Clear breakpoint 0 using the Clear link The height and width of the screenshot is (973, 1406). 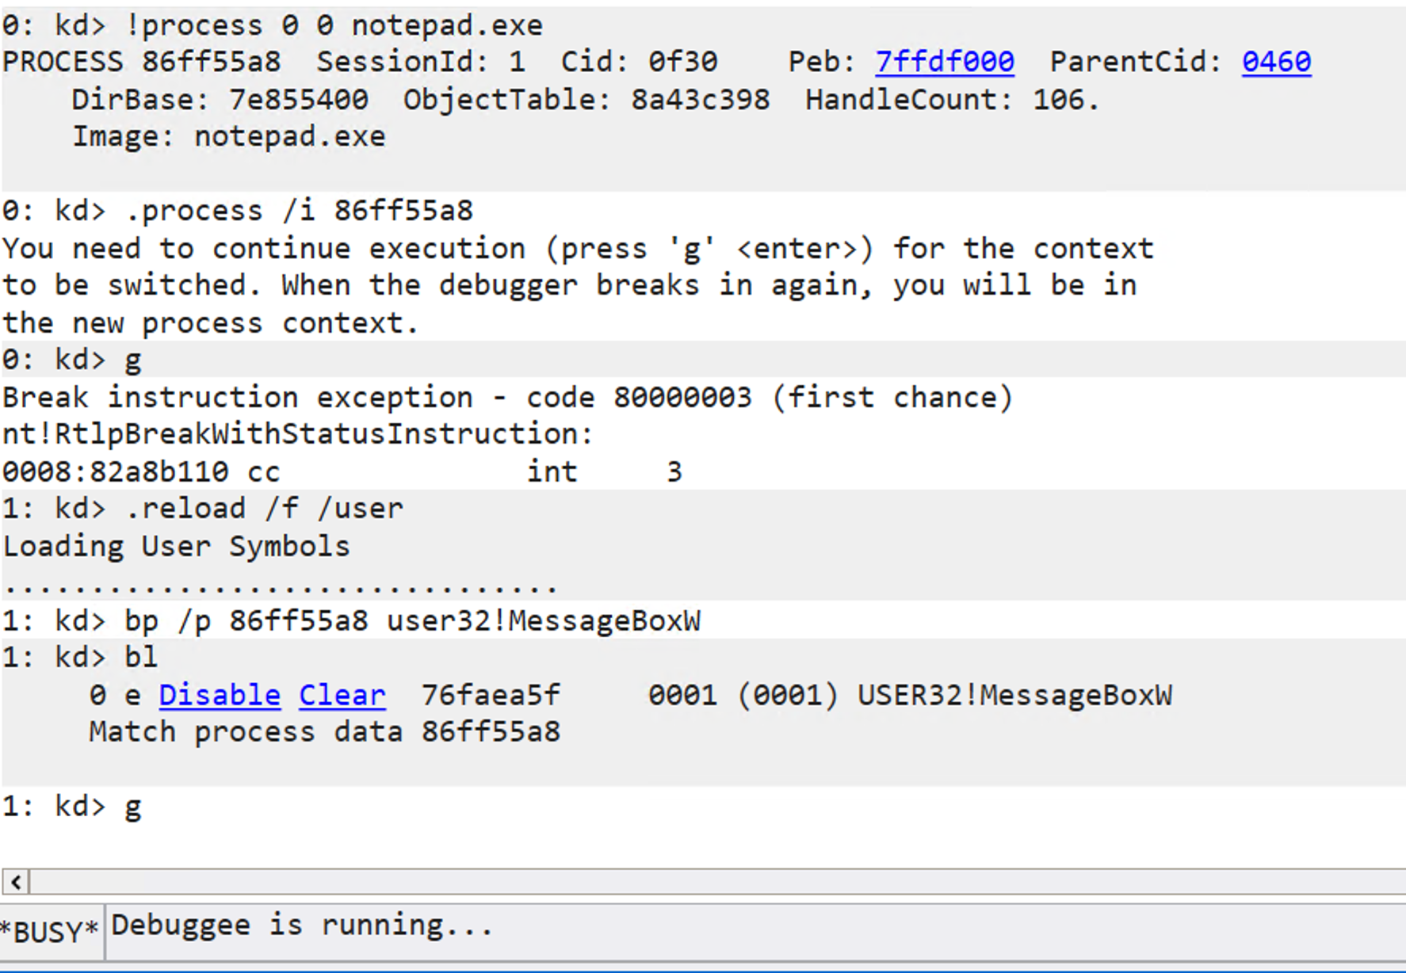point(342,695)
